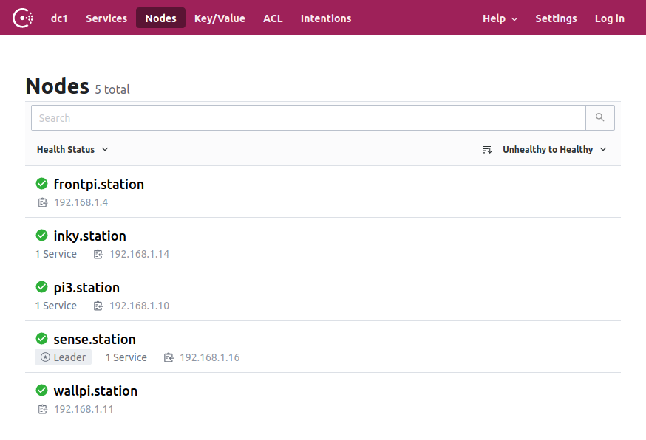This screenshot has height=440, width=646.
Task: Click green health check on frontpi.station
Action: 41,184
